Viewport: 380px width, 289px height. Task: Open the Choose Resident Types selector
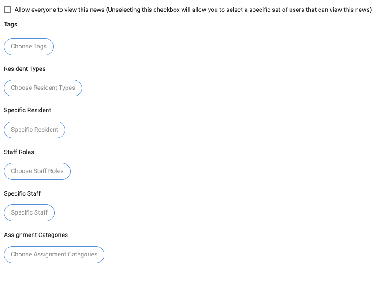click(x=43, y=88)
